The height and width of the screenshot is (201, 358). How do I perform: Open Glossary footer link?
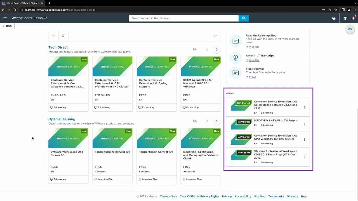pyautogui.click(x=292, y=196)
